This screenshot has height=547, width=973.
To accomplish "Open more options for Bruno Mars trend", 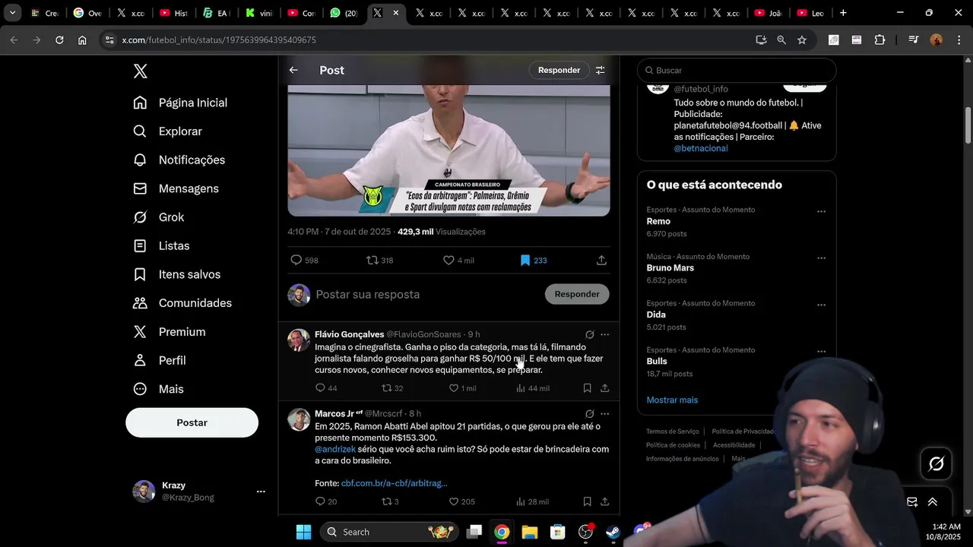I will (821, 258).
